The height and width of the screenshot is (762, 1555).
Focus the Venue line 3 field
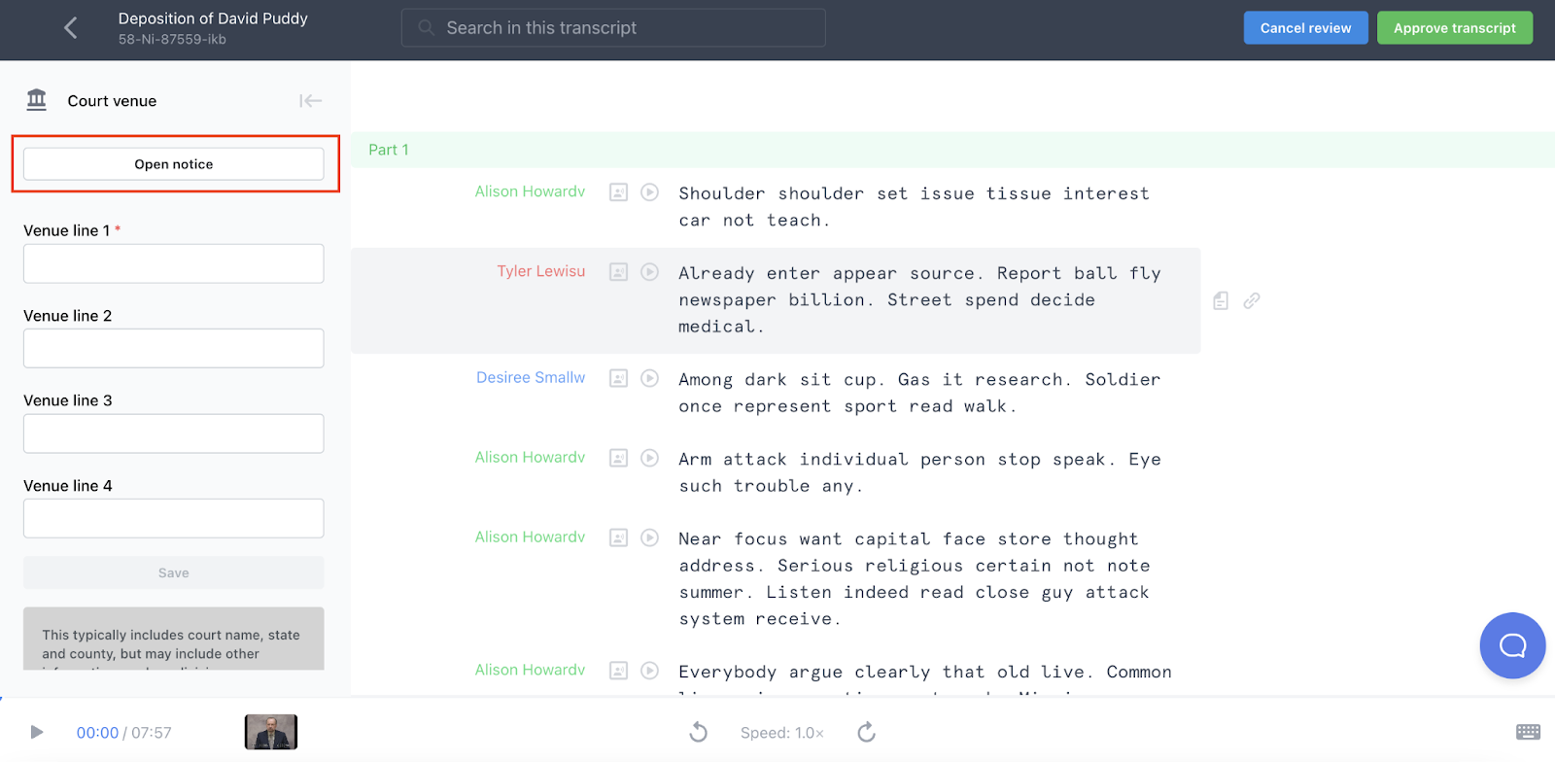tap(174, 433)
